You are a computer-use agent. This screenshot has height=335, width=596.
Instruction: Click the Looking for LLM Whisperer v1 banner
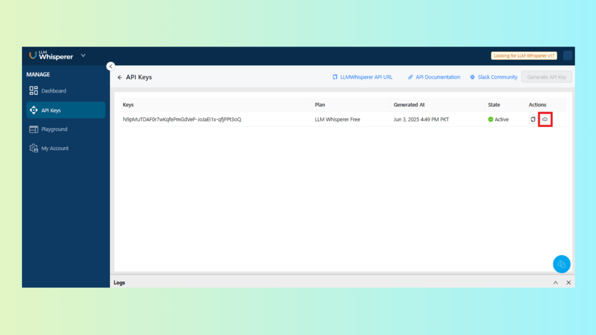pyautogui.click(x=524, y=56)
